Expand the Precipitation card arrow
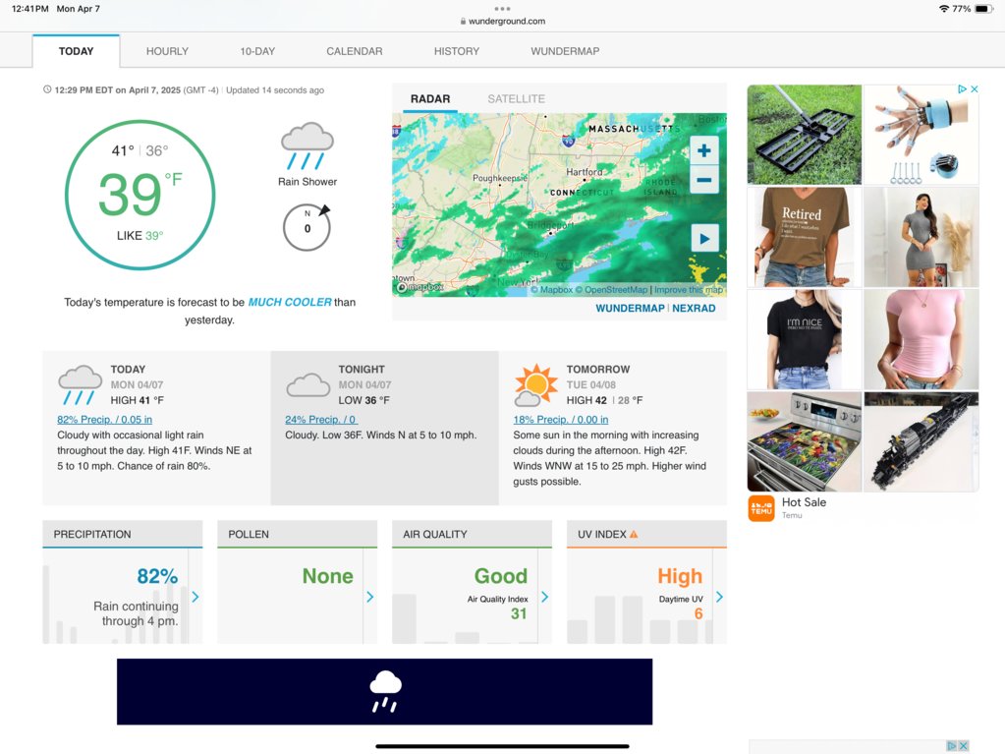Screen dimensions: 1005x754 point(195,597)
